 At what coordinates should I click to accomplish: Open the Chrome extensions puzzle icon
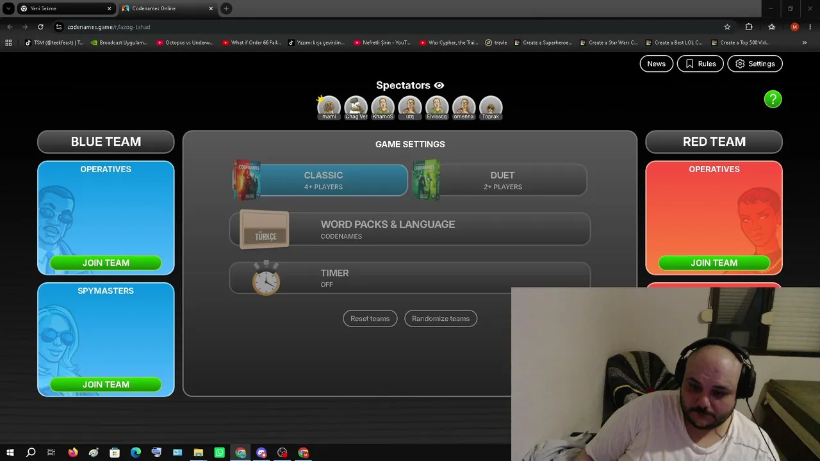[x=749, y=27]
